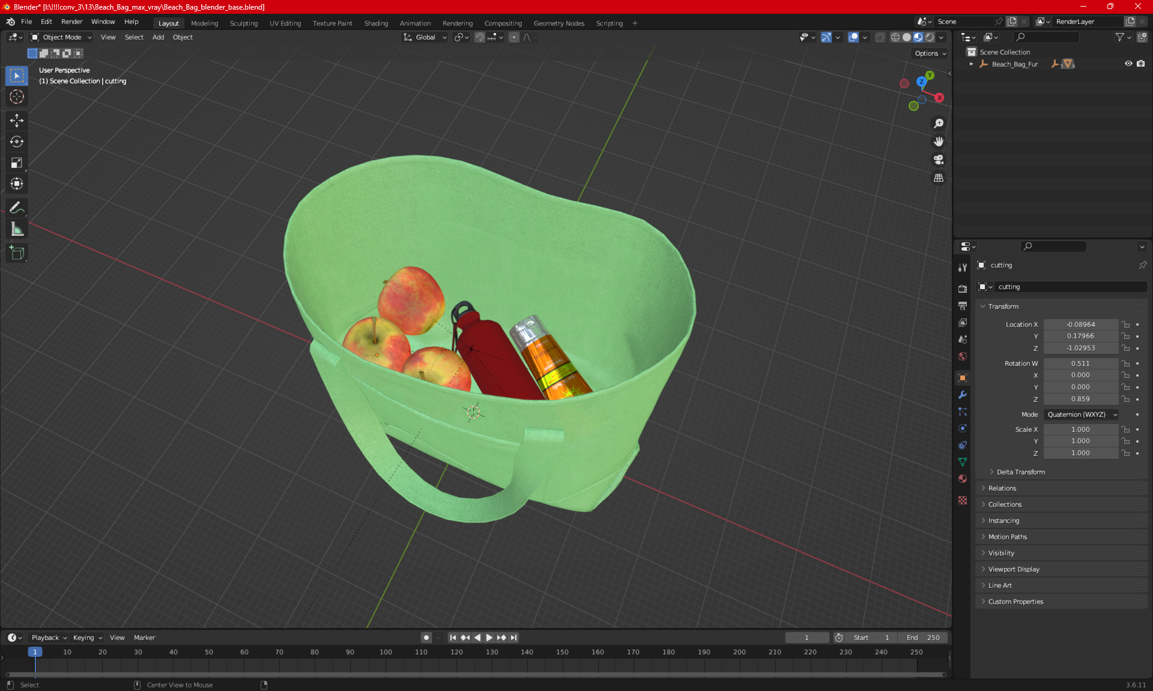Toggle show gizmo button
The height and width of the screenshot is (691, 1153).
(x=826, y=37)
